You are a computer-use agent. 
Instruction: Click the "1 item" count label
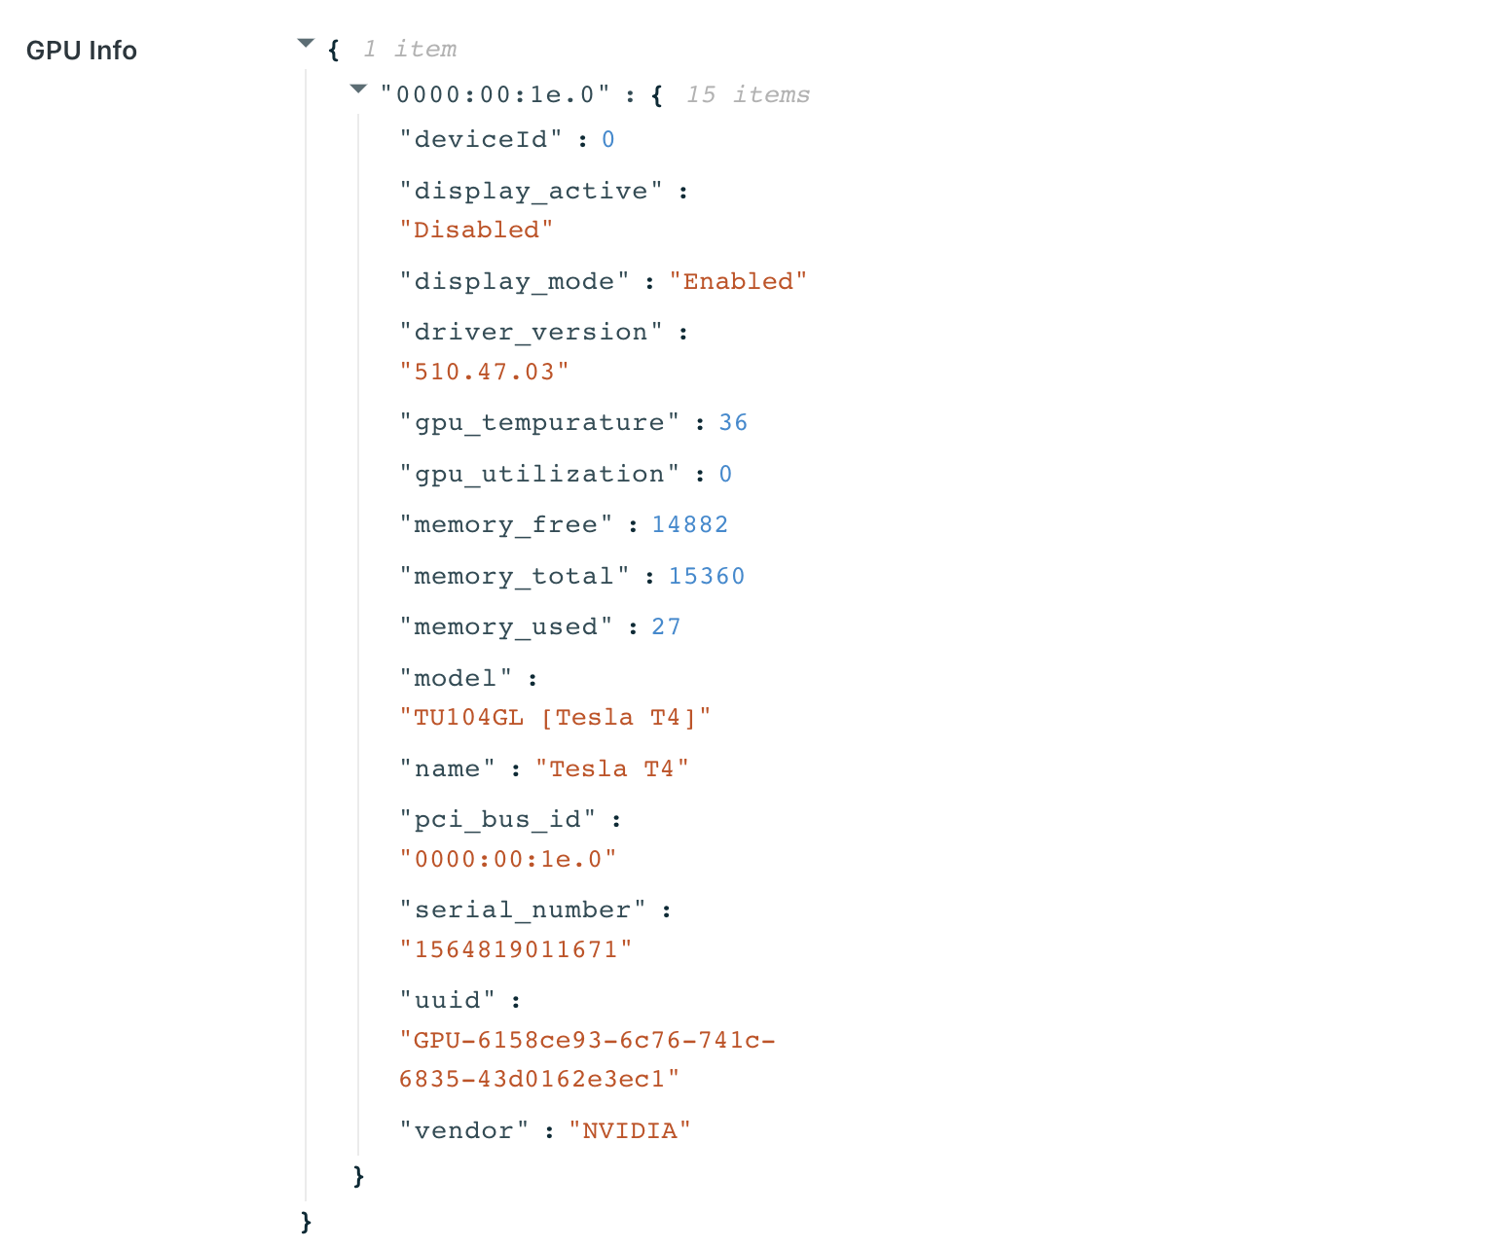click(x=410, y=50)
